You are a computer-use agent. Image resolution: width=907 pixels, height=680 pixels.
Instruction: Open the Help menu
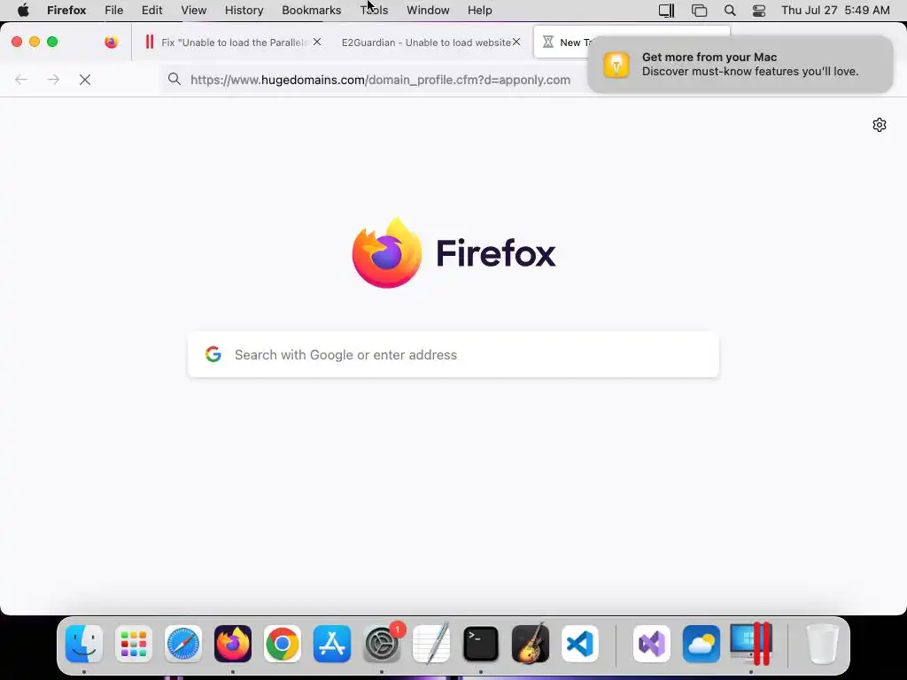click(479, 11)
